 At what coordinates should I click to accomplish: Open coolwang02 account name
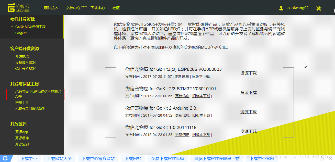[x=299, y=8]
